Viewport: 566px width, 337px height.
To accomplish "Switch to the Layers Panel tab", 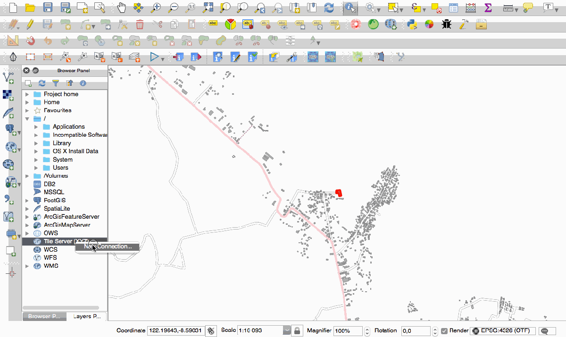I will (87, 316).
